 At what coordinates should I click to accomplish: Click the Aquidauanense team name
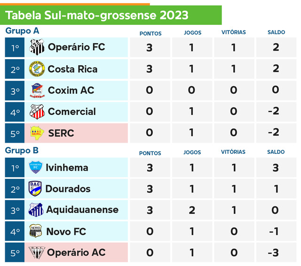pos(82,210)
